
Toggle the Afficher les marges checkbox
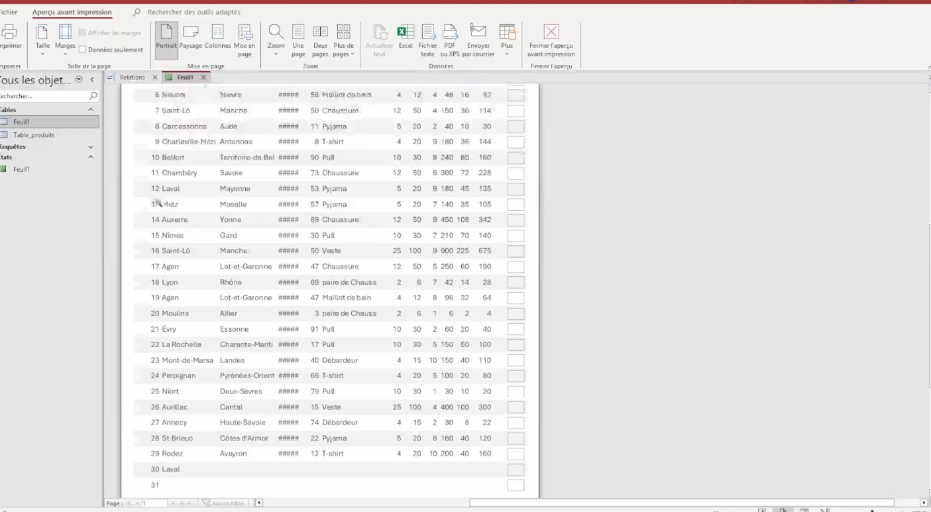82,32
